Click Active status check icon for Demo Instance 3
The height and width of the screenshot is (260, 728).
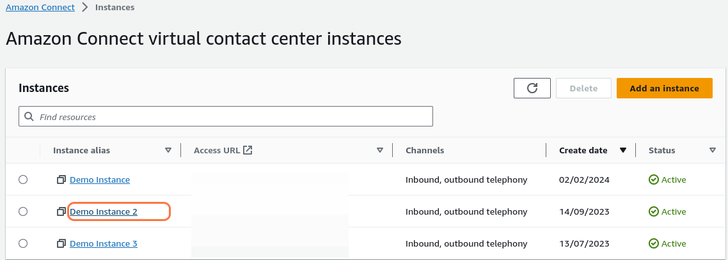click(x=653, y=243)
